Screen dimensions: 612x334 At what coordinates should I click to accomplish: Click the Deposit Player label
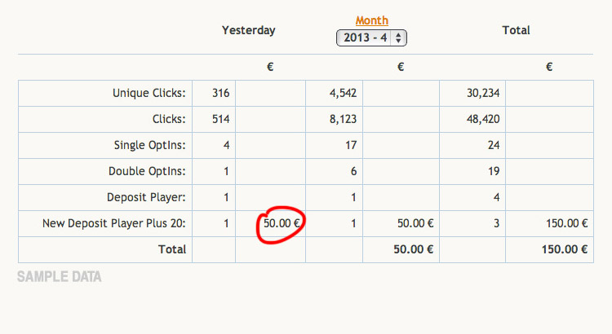(146, 197)
